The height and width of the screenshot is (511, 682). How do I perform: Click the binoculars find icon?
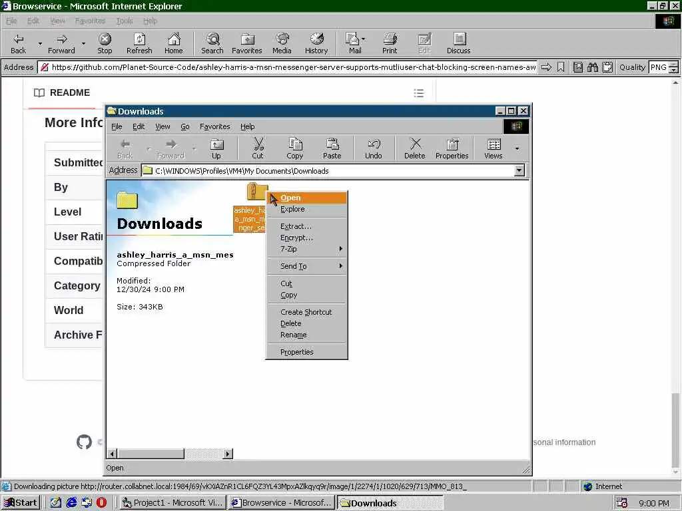(x=592, y=67)
